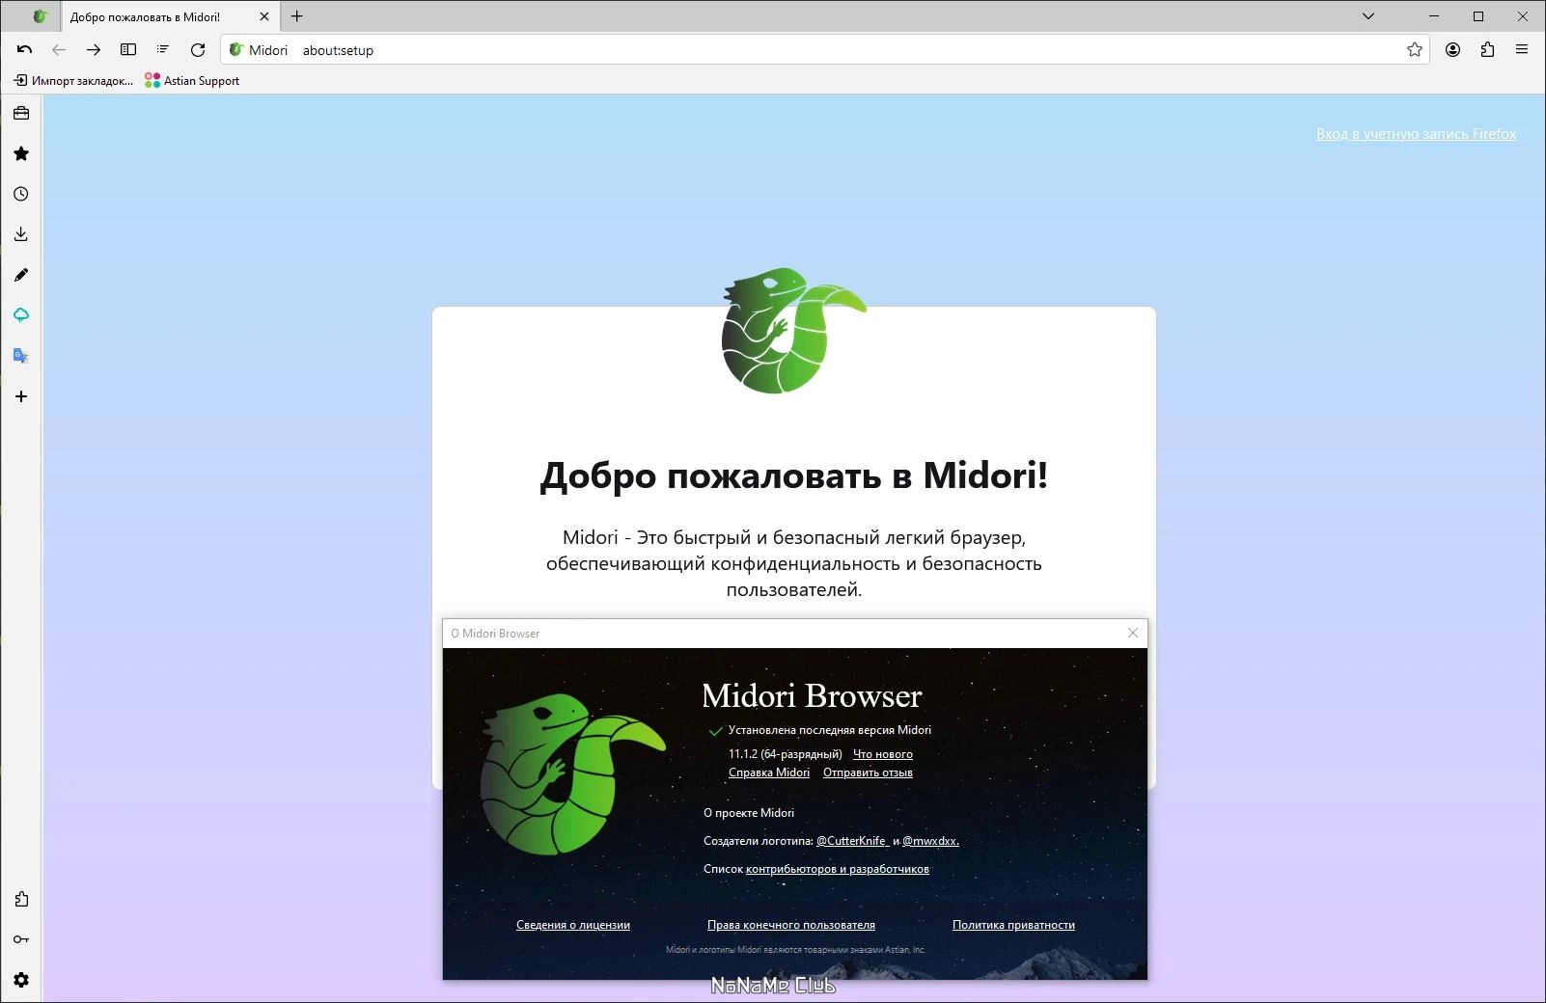The image size is (1546, 1003).
Task: Click the 'Отправить отзыв' link
Action: [868, 773]
